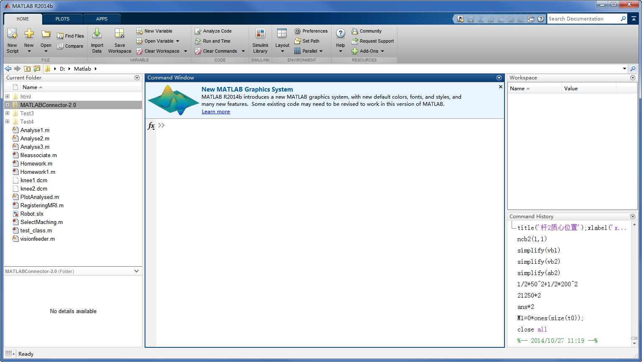642x362 pixels.
Task: Click the New Script icon
Action: click(x=13, y=34)
